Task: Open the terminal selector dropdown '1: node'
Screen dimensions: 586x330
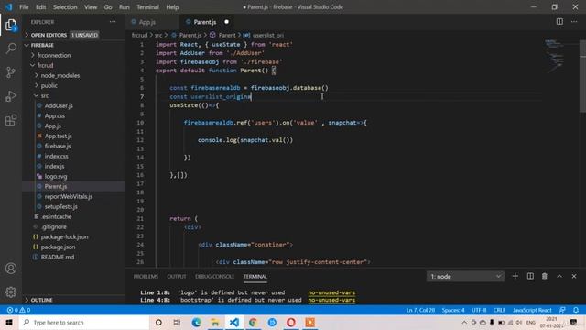Action: point(465,276)
